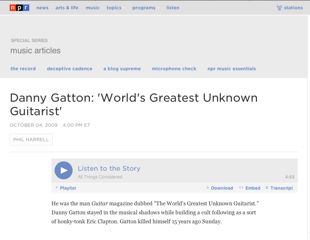Image resolution: width=310 pixels, height=240 pixels.
Task: Play the Listen to the Story audio
Action: (64, 170)
